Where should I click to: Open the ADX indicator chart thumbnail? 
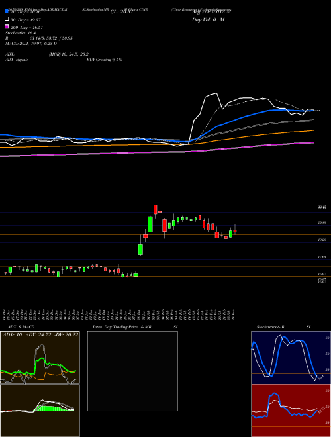pos(40,358)
